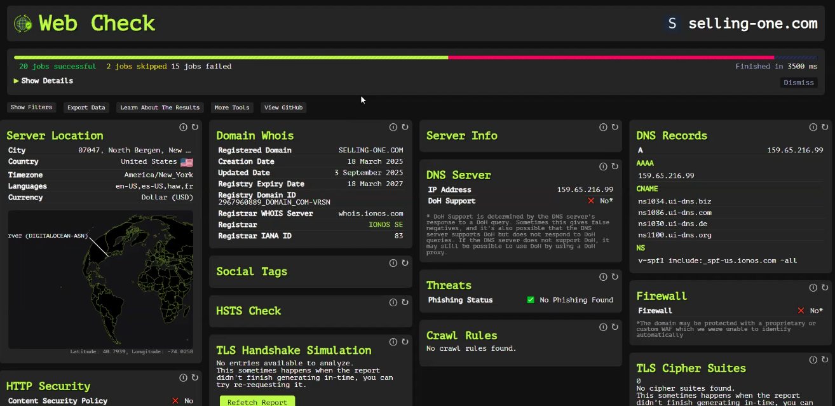The image size is (835, 406).
Task: Dismiss the job status banner
Action: tap(798, 83)
